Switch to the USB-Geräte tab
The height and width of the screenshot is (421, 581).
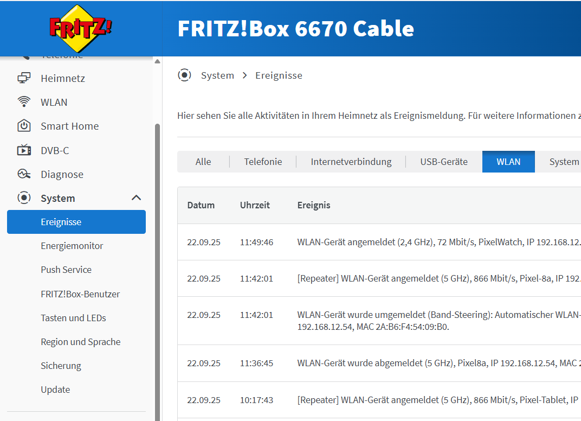(x=444, y=162)
